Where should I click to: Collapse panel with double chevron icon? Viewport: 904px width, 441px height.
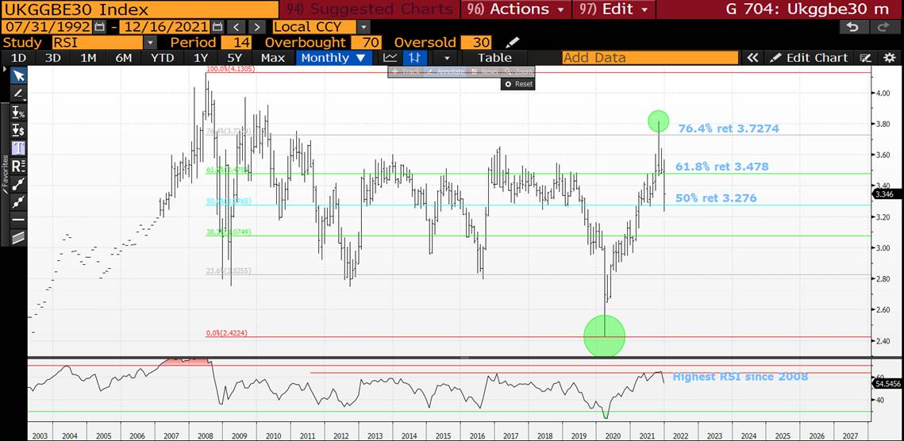pyautogui.click(x=752, y=58)
